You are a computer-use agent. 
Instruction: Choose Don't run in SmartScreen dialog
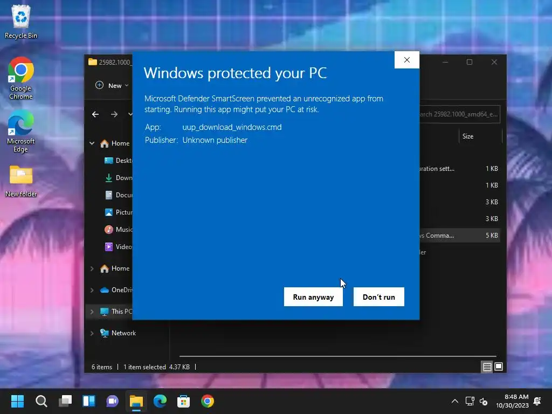(x=378, y=297)
